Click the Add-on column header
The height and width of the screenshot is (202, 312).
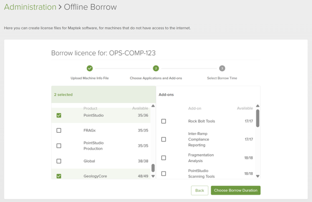(x=195, y=108)
